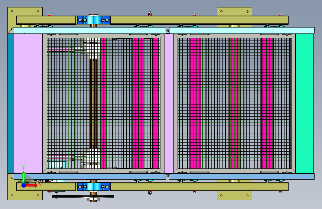The height and width of the screenshot is (209, 322).
Task: Select the wide lilac panel on the left side
Action: click(28, 103)
